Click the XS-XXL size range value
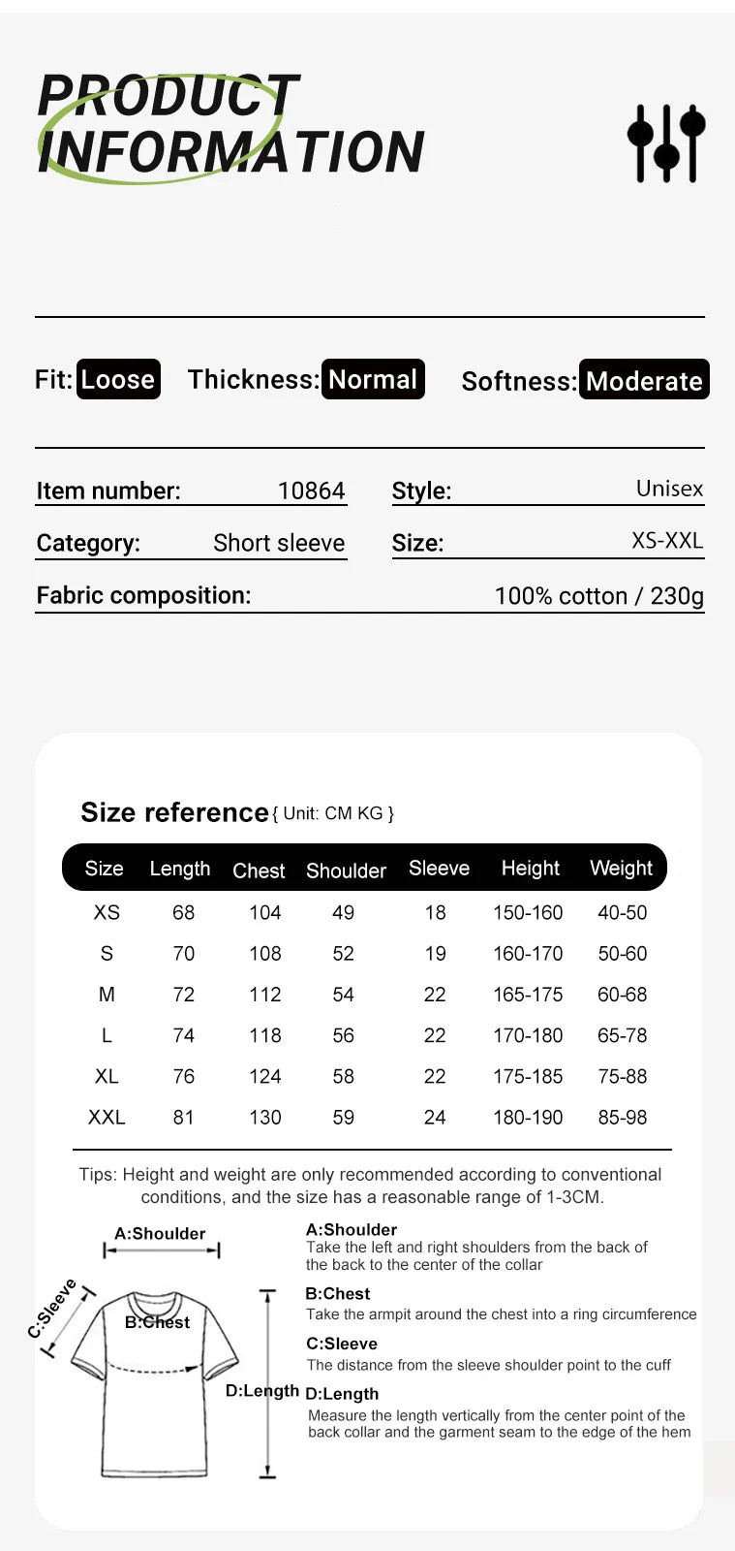Screen dimensions: 735x1551 tap(667, 541)
